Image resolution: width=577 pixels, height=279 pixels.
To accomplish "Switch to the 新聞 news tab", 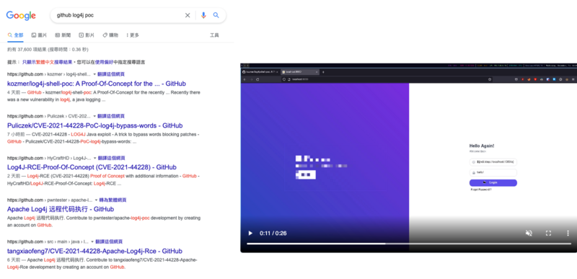I will [x=63, y=35].
